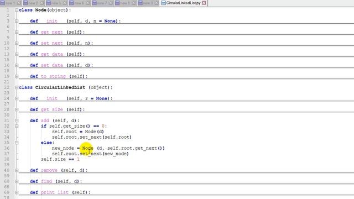Click 'self.size += 1' on line 38
The image size is (354, 199).
click(x=60, y=159)
